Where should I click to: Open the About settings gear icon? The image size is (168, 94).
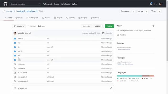coord(153,26)
